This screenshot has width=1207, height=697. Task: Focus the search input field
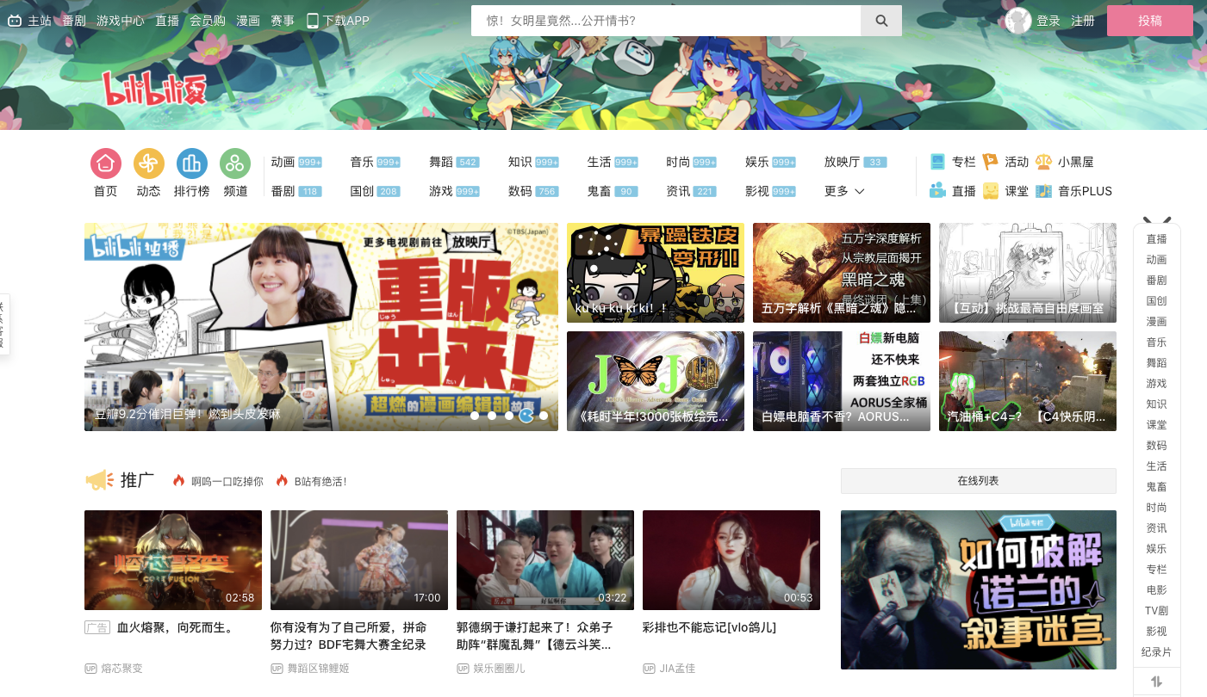tap(666, 21)
